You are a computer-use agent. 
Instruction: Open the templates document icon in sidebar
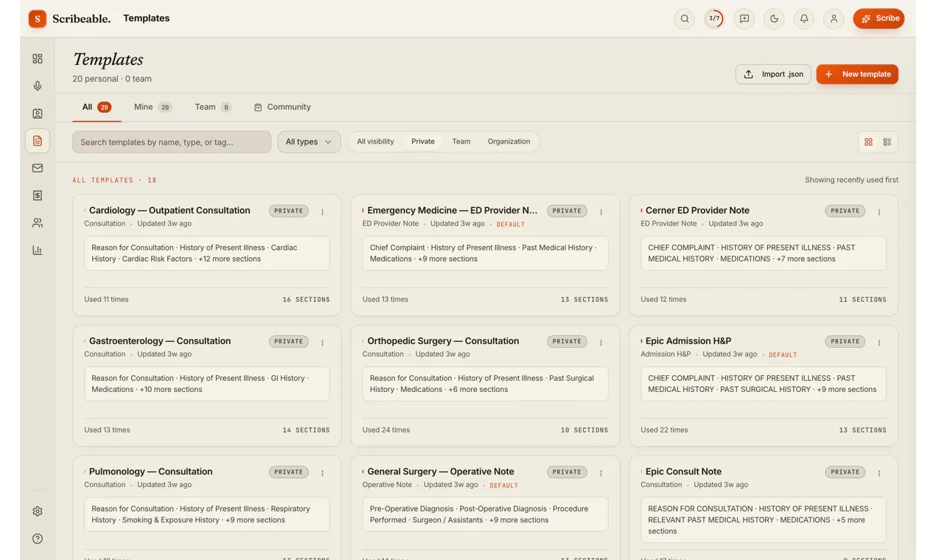38,141
